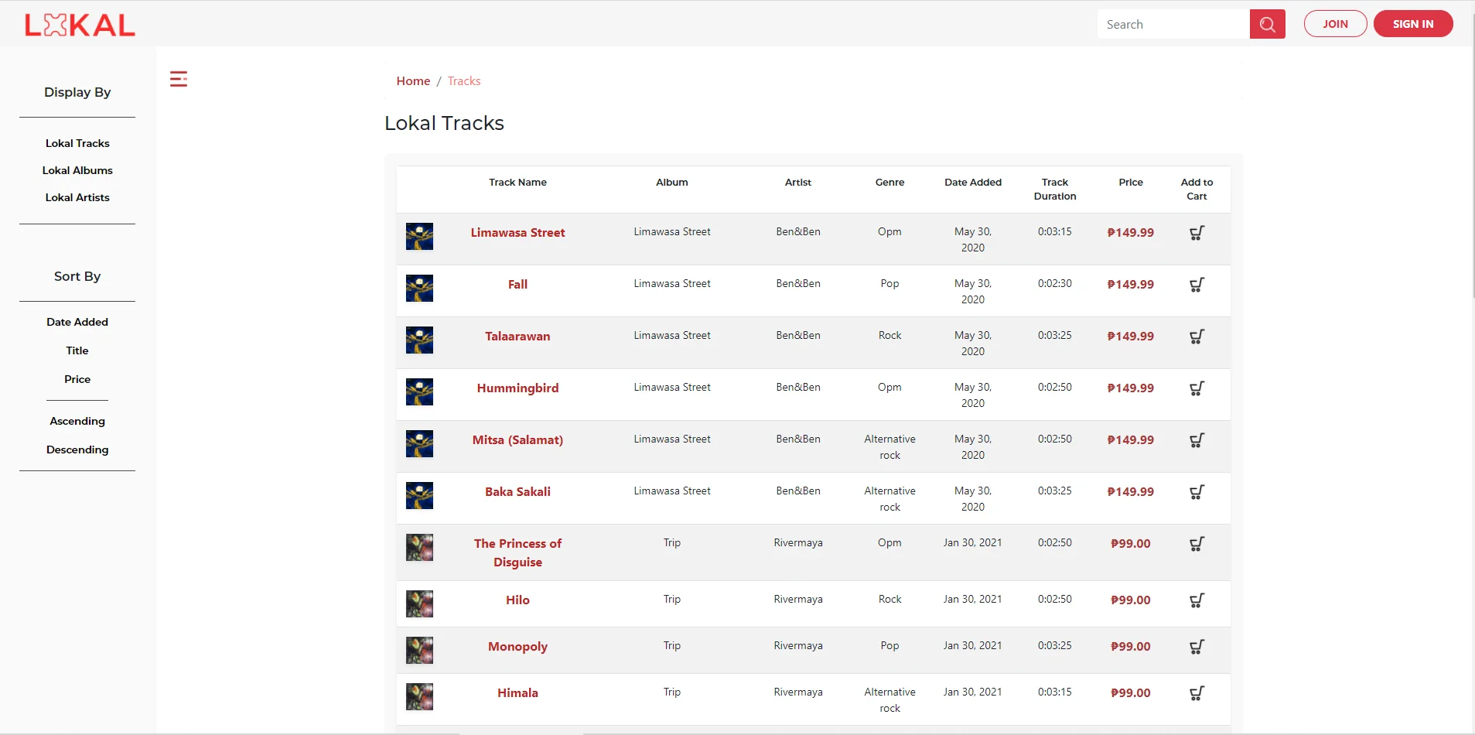Add Limawasa Street track to cart
The width and height of the screenshot is (1475, 735).
1197,233
